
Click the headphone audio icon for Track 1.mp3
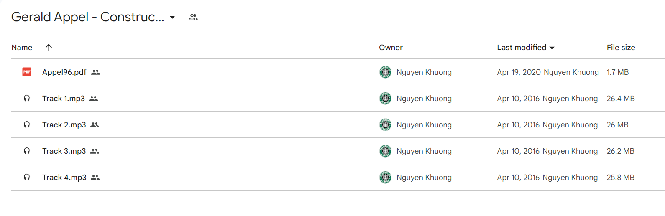(27, 98)
